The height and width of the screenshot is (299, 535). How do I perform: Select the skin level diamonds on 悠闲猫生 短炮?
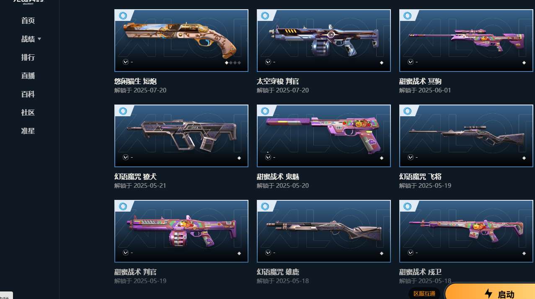tap(233, 63)
